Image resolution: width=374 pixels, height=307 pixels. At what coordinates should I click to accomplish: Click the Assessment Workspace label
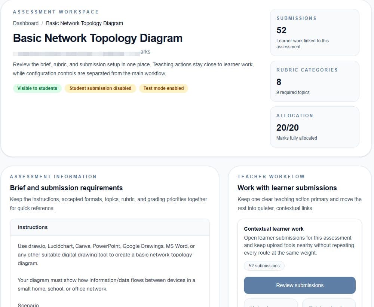[56, 12]
